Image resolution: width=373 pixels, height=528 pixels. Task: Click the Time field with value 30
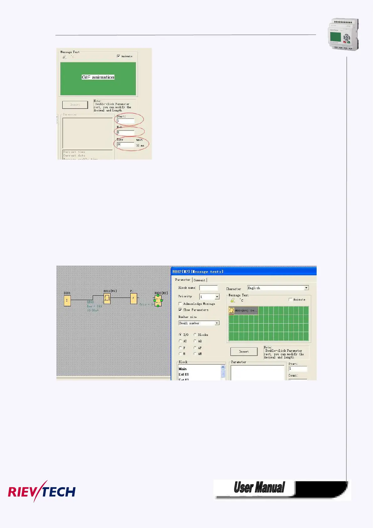point(126,145)
